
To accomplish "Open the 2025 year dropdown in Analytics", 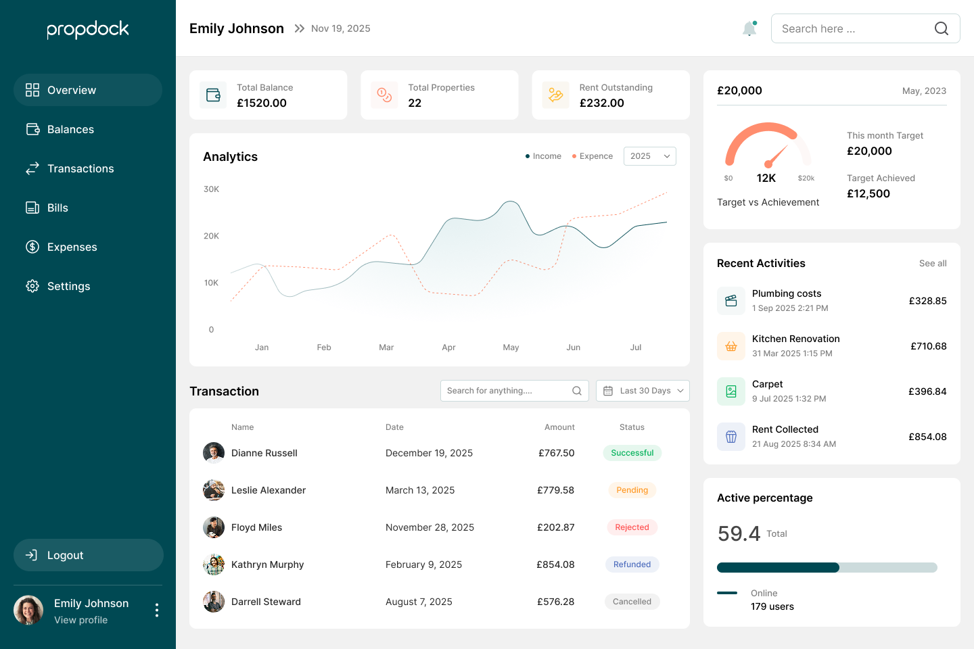I will point(649,155).
